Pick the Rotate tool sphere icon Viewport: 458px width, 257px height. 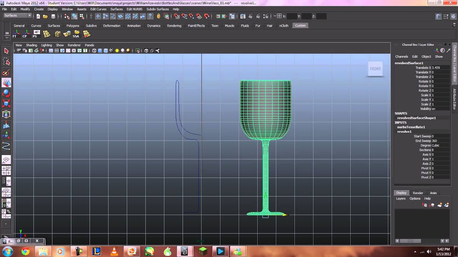point(6,94)
